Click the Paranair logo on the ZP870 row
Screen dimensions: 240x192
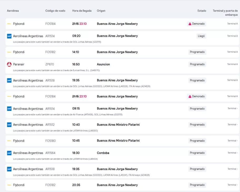tap(9, 64)
